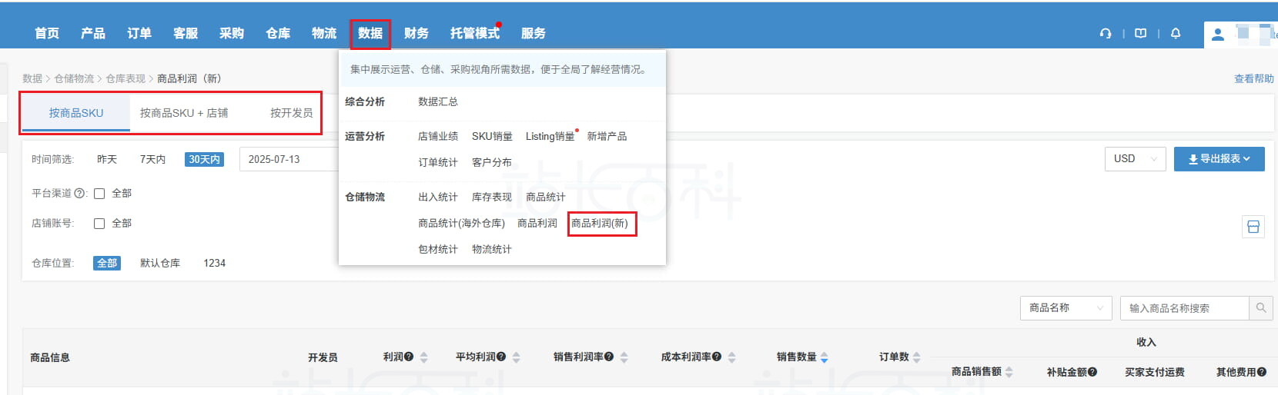Sort by 商品销售额 column arrows

(x=1009, y=372)
